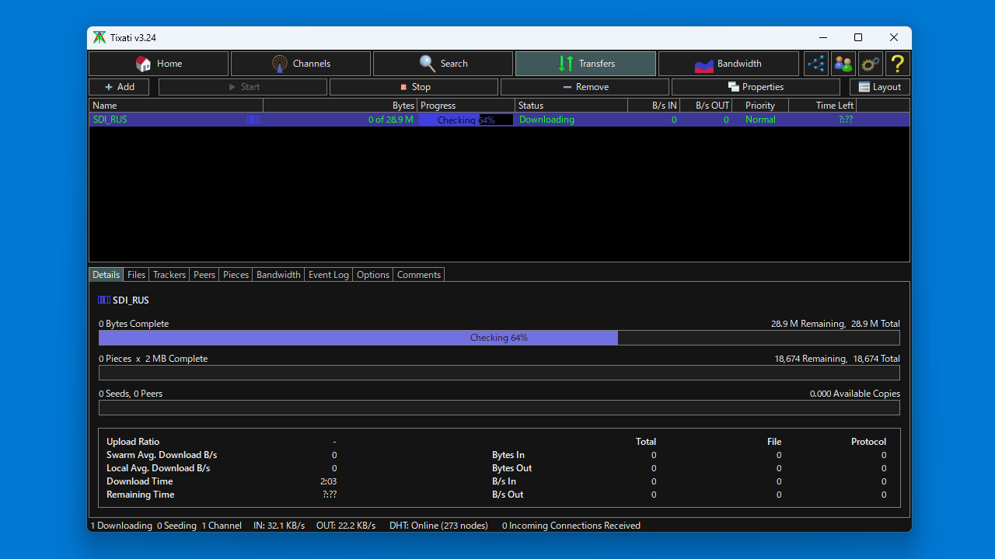Open the Comments tab
This screenshot has width=995, height=559.
click(419, 275)
